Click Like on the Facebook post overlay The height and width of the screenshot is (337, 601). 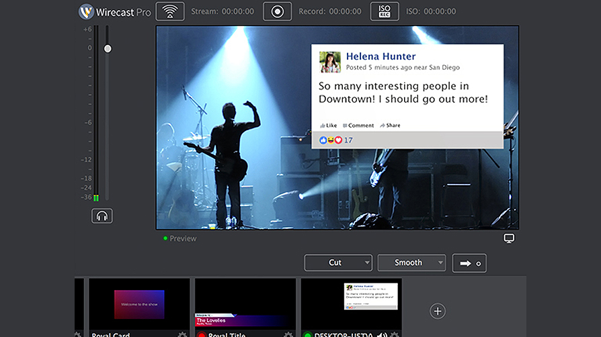[x=329, y=126]
